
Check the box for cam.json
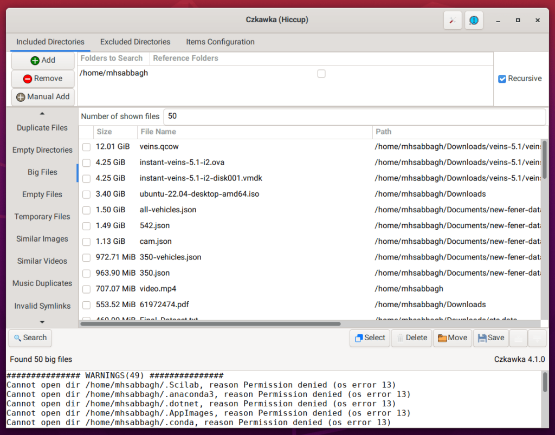[x=86, y=242]
